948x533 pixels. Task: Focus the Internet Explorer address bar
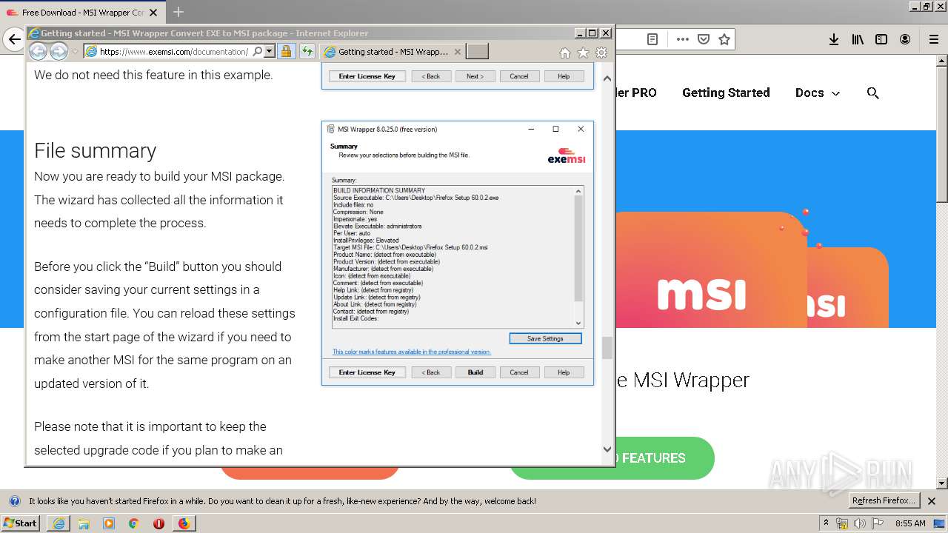click(174, 52)
